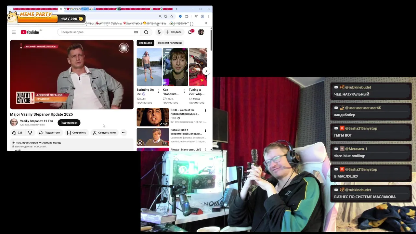Open the Фабрика short thumbnail
Image resolution: width=416 pixels, height=234 pixels.
[175, 67]
